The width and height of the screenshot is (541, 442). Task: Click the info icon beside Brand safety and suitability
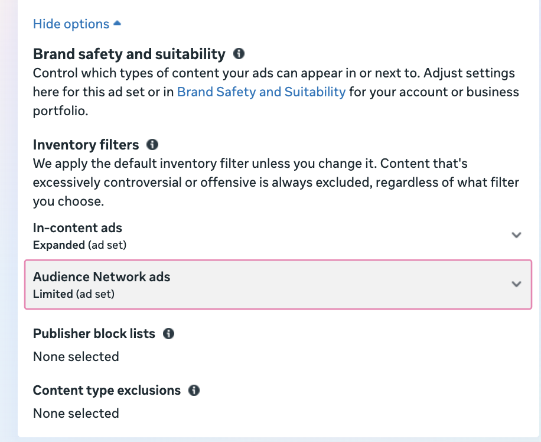point(239,54)
